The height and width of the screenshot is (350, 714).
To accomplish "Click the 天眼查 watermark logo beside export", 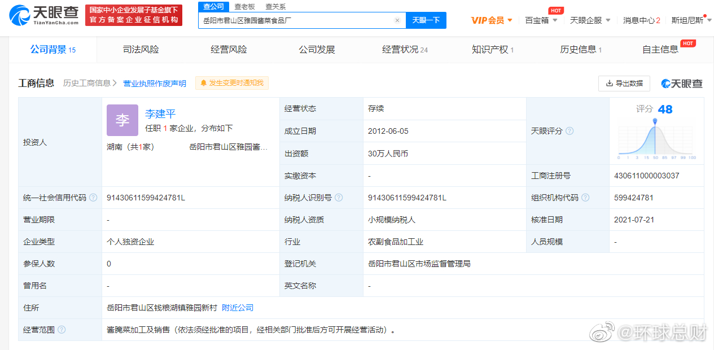I will pyautogui.click(x=682, y=84).
